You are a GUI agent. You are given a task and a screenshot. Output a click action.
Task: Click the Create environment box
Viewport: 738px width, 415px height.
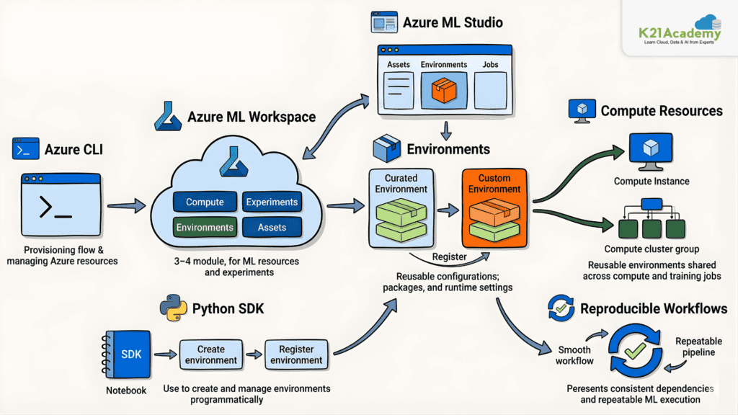[211, 354]
